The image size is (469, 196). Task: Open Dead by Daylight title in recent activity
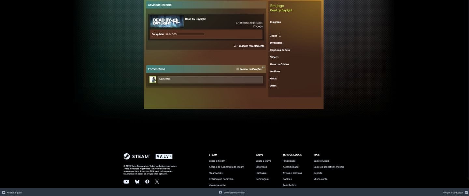coord(195,19)
